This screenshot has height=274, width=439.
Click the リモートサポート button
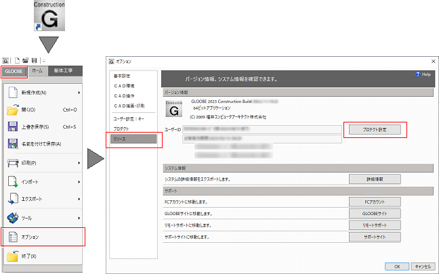point(375,225)
